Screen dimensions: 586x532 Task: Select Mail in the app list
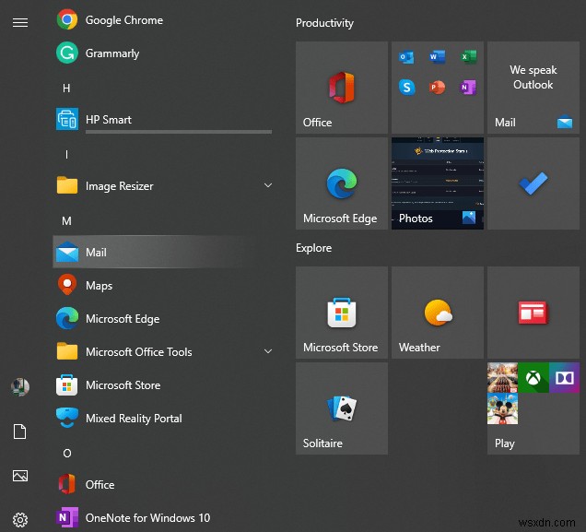(x=164, y=252)
